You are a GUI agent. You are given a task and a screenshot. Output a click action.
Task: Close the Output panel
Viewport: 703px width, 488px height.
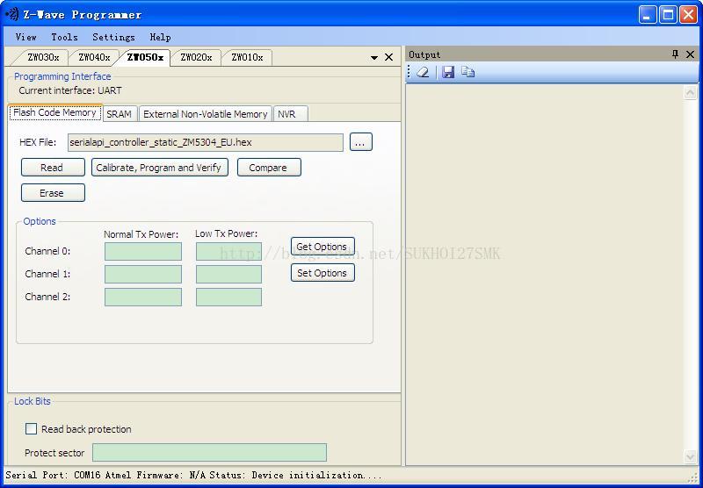[691, 54]
